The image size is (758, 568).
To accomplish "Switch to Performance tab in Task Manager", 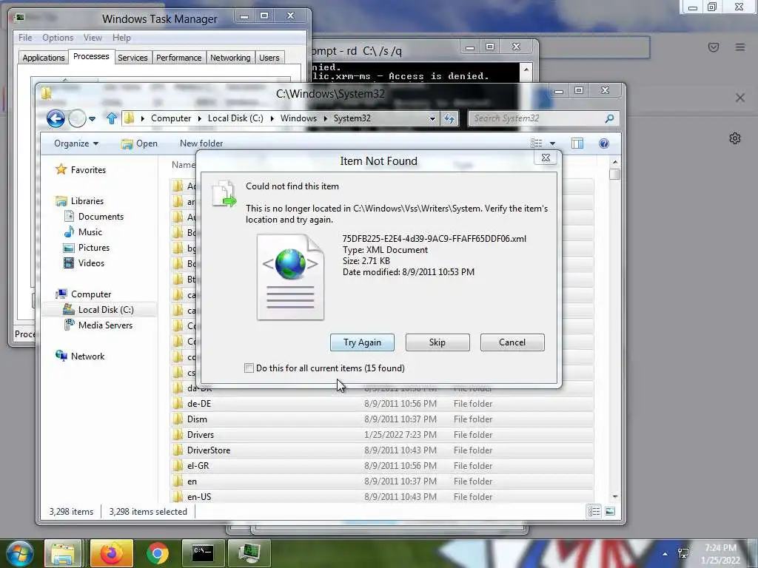I will 178,58.
